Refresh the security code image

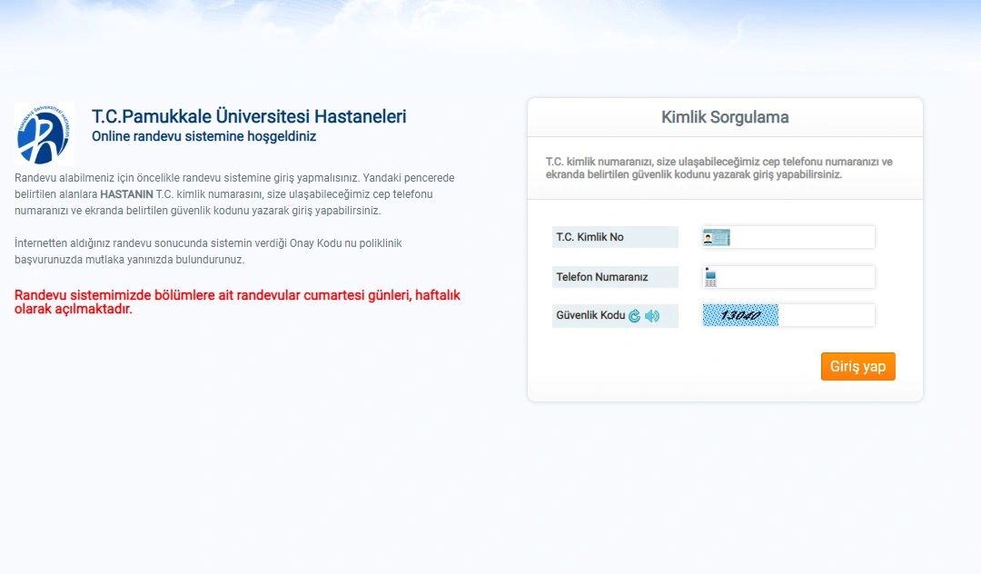[634, 316]
